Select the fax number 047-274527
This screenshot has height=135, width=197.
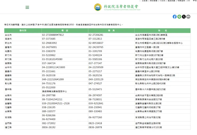(95, 83)
